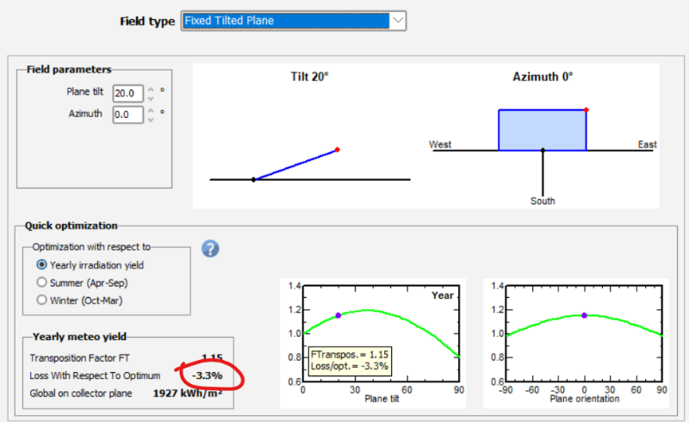Click the red dot on the Tilt diagram
The image size is (689, 422).
click(x=338, y=150)
